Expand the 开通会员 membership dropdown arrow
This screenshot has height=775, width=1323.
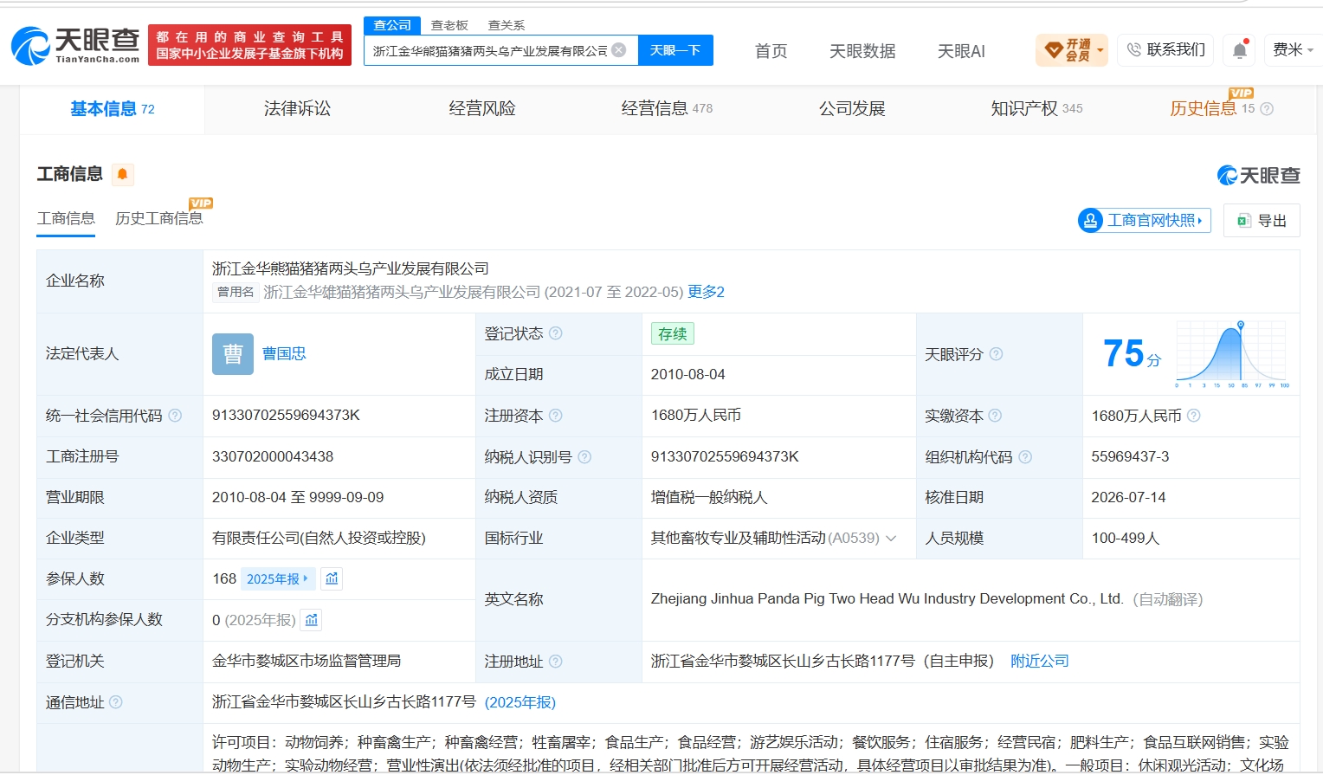(1100, 50)
